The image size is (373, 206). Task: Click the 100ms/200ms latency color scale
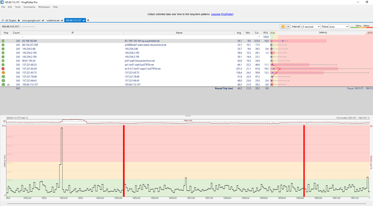coord(361,27)
